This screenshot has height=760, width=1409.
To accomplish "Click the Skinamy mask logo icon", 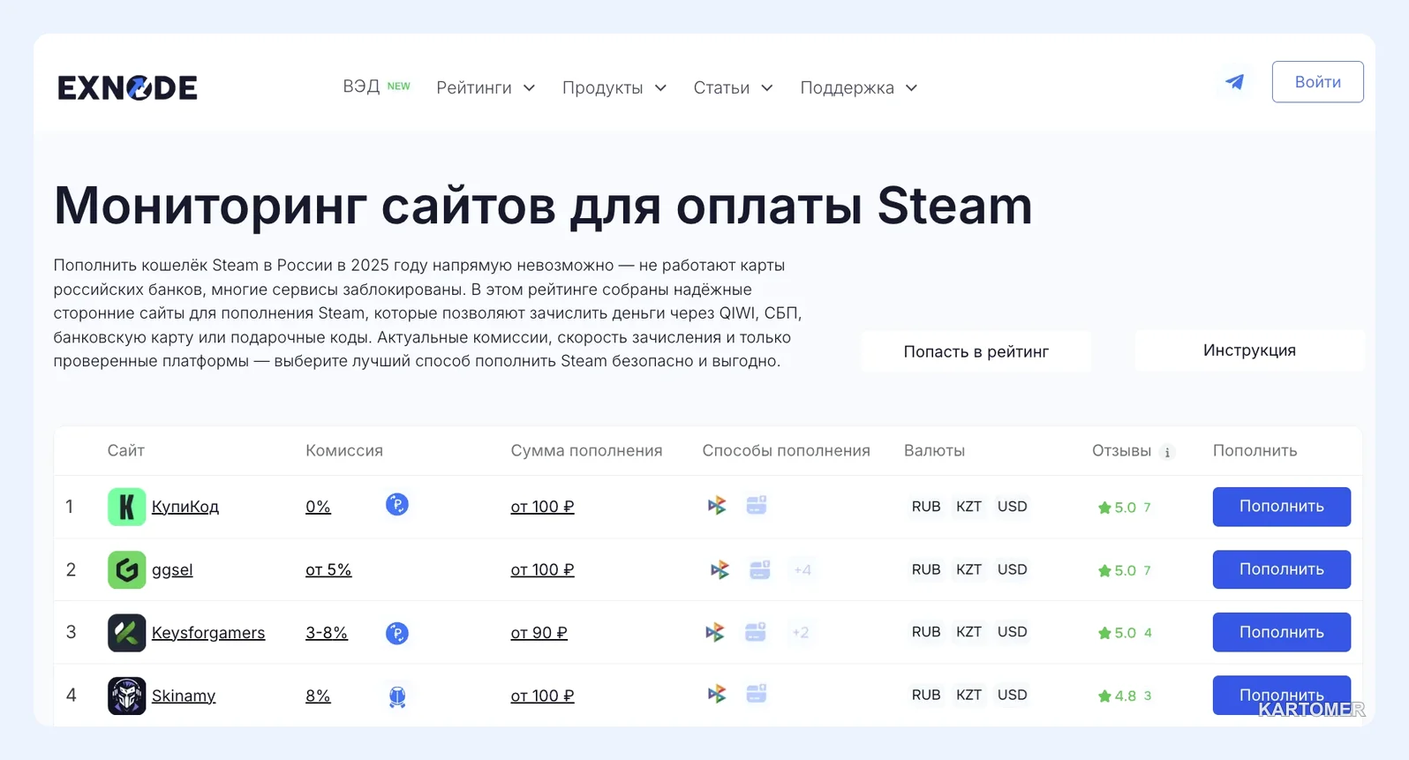I will 126,696.
